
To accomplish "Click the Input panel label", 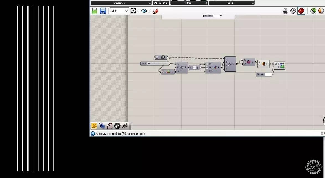I will point(188,3).
